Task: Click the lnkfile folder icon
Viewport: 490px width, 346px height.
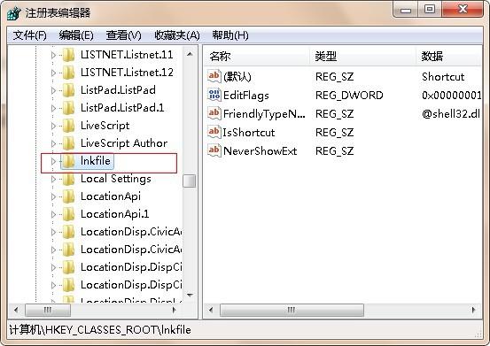Action: [x=68, y=161]
